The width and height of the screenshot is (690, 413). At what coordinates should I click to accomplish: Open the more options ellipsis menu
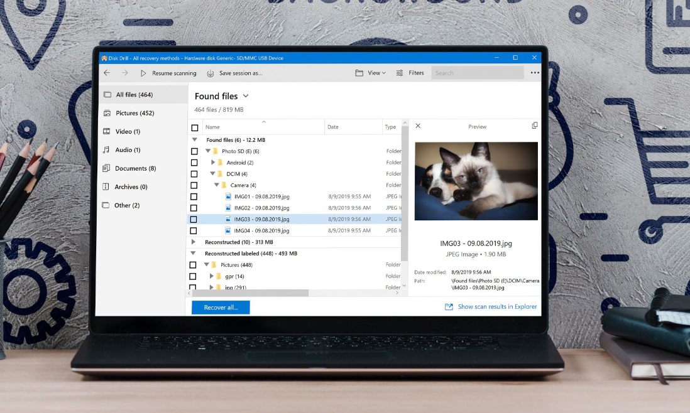[535, 73]
